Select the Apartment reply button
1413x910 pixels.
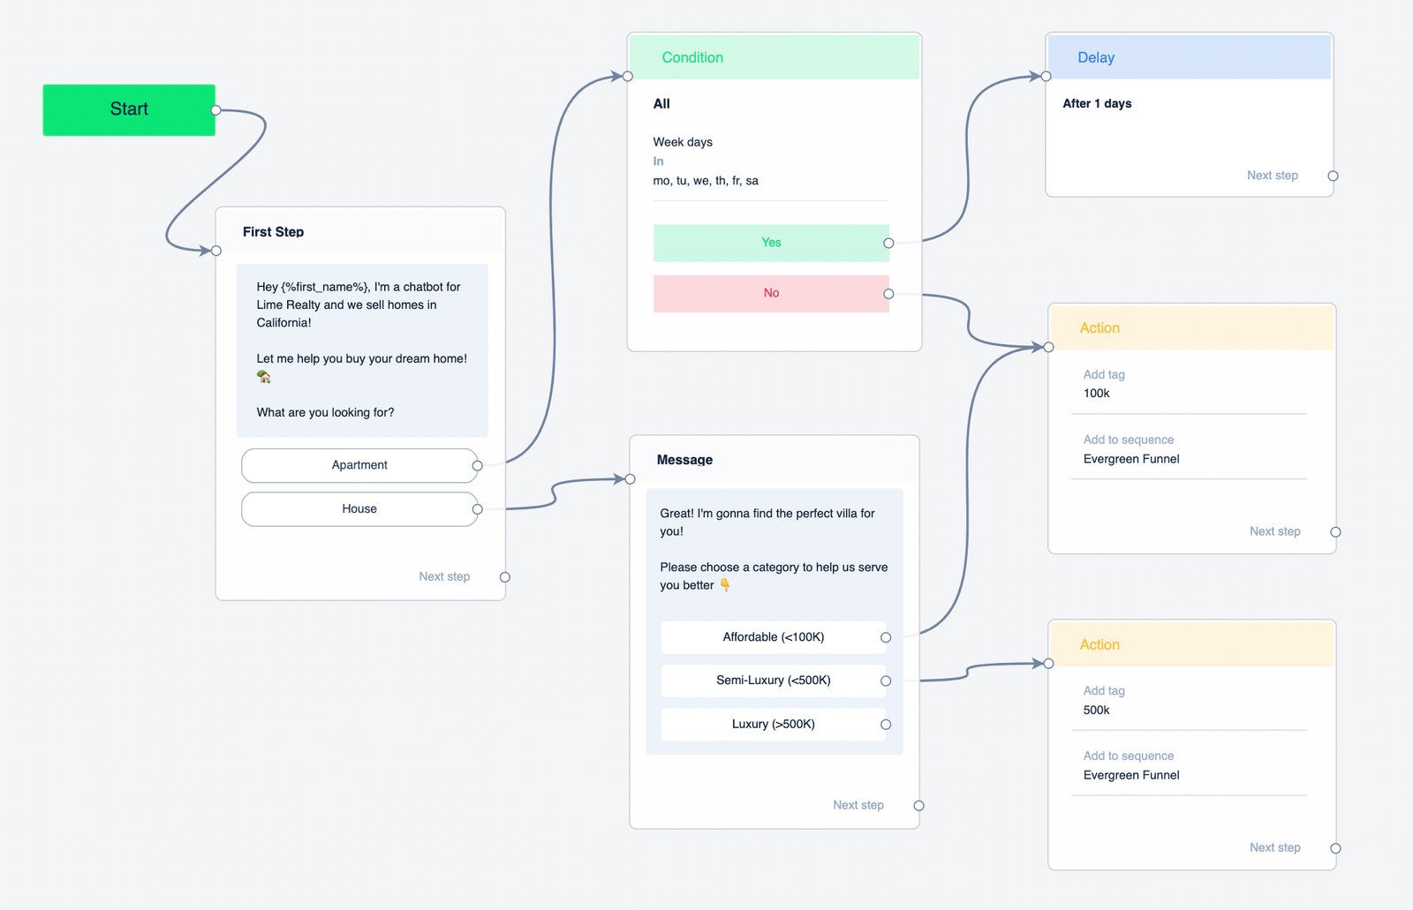pyautogui.click(x=359, y=465)
